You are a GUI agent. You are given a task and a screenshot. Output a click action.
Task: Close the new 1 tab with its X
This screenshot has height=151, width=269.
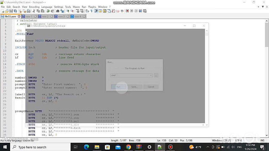35,16
